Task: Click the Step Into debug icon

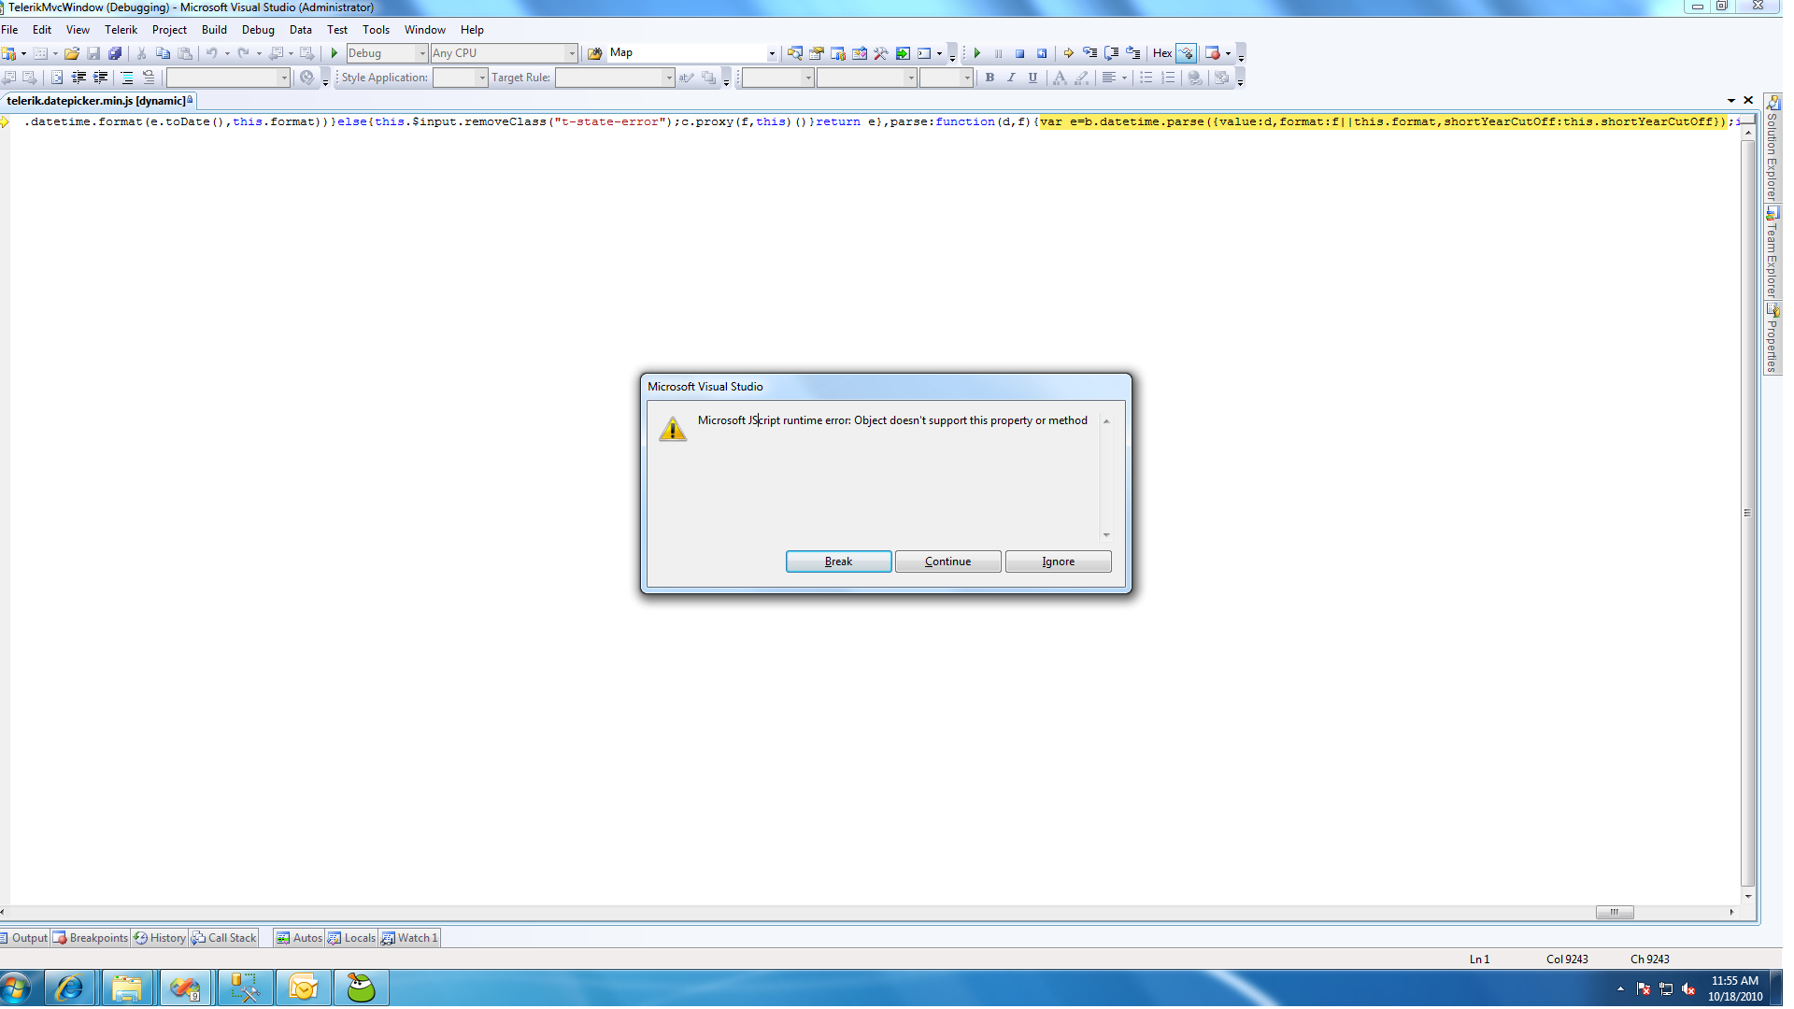Action: point(1089,53)
